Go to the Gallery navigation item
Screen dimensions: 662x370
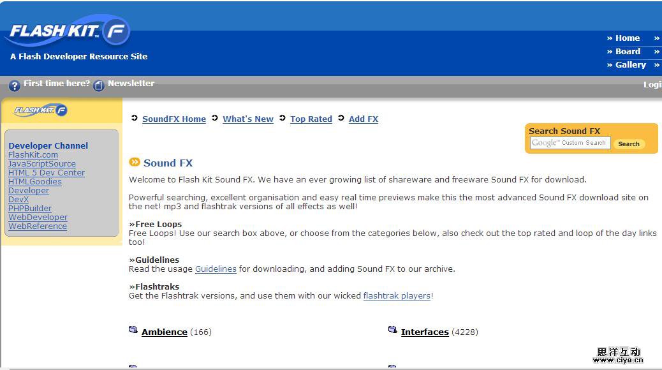(630, 64)
